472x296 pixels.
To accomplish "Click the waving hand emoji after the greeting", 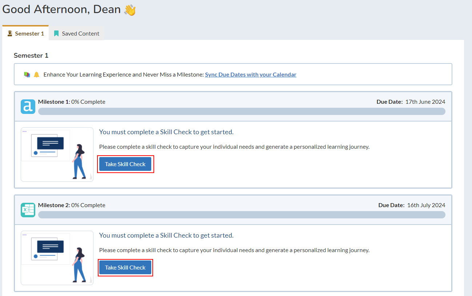I will (x=130, y=10).
